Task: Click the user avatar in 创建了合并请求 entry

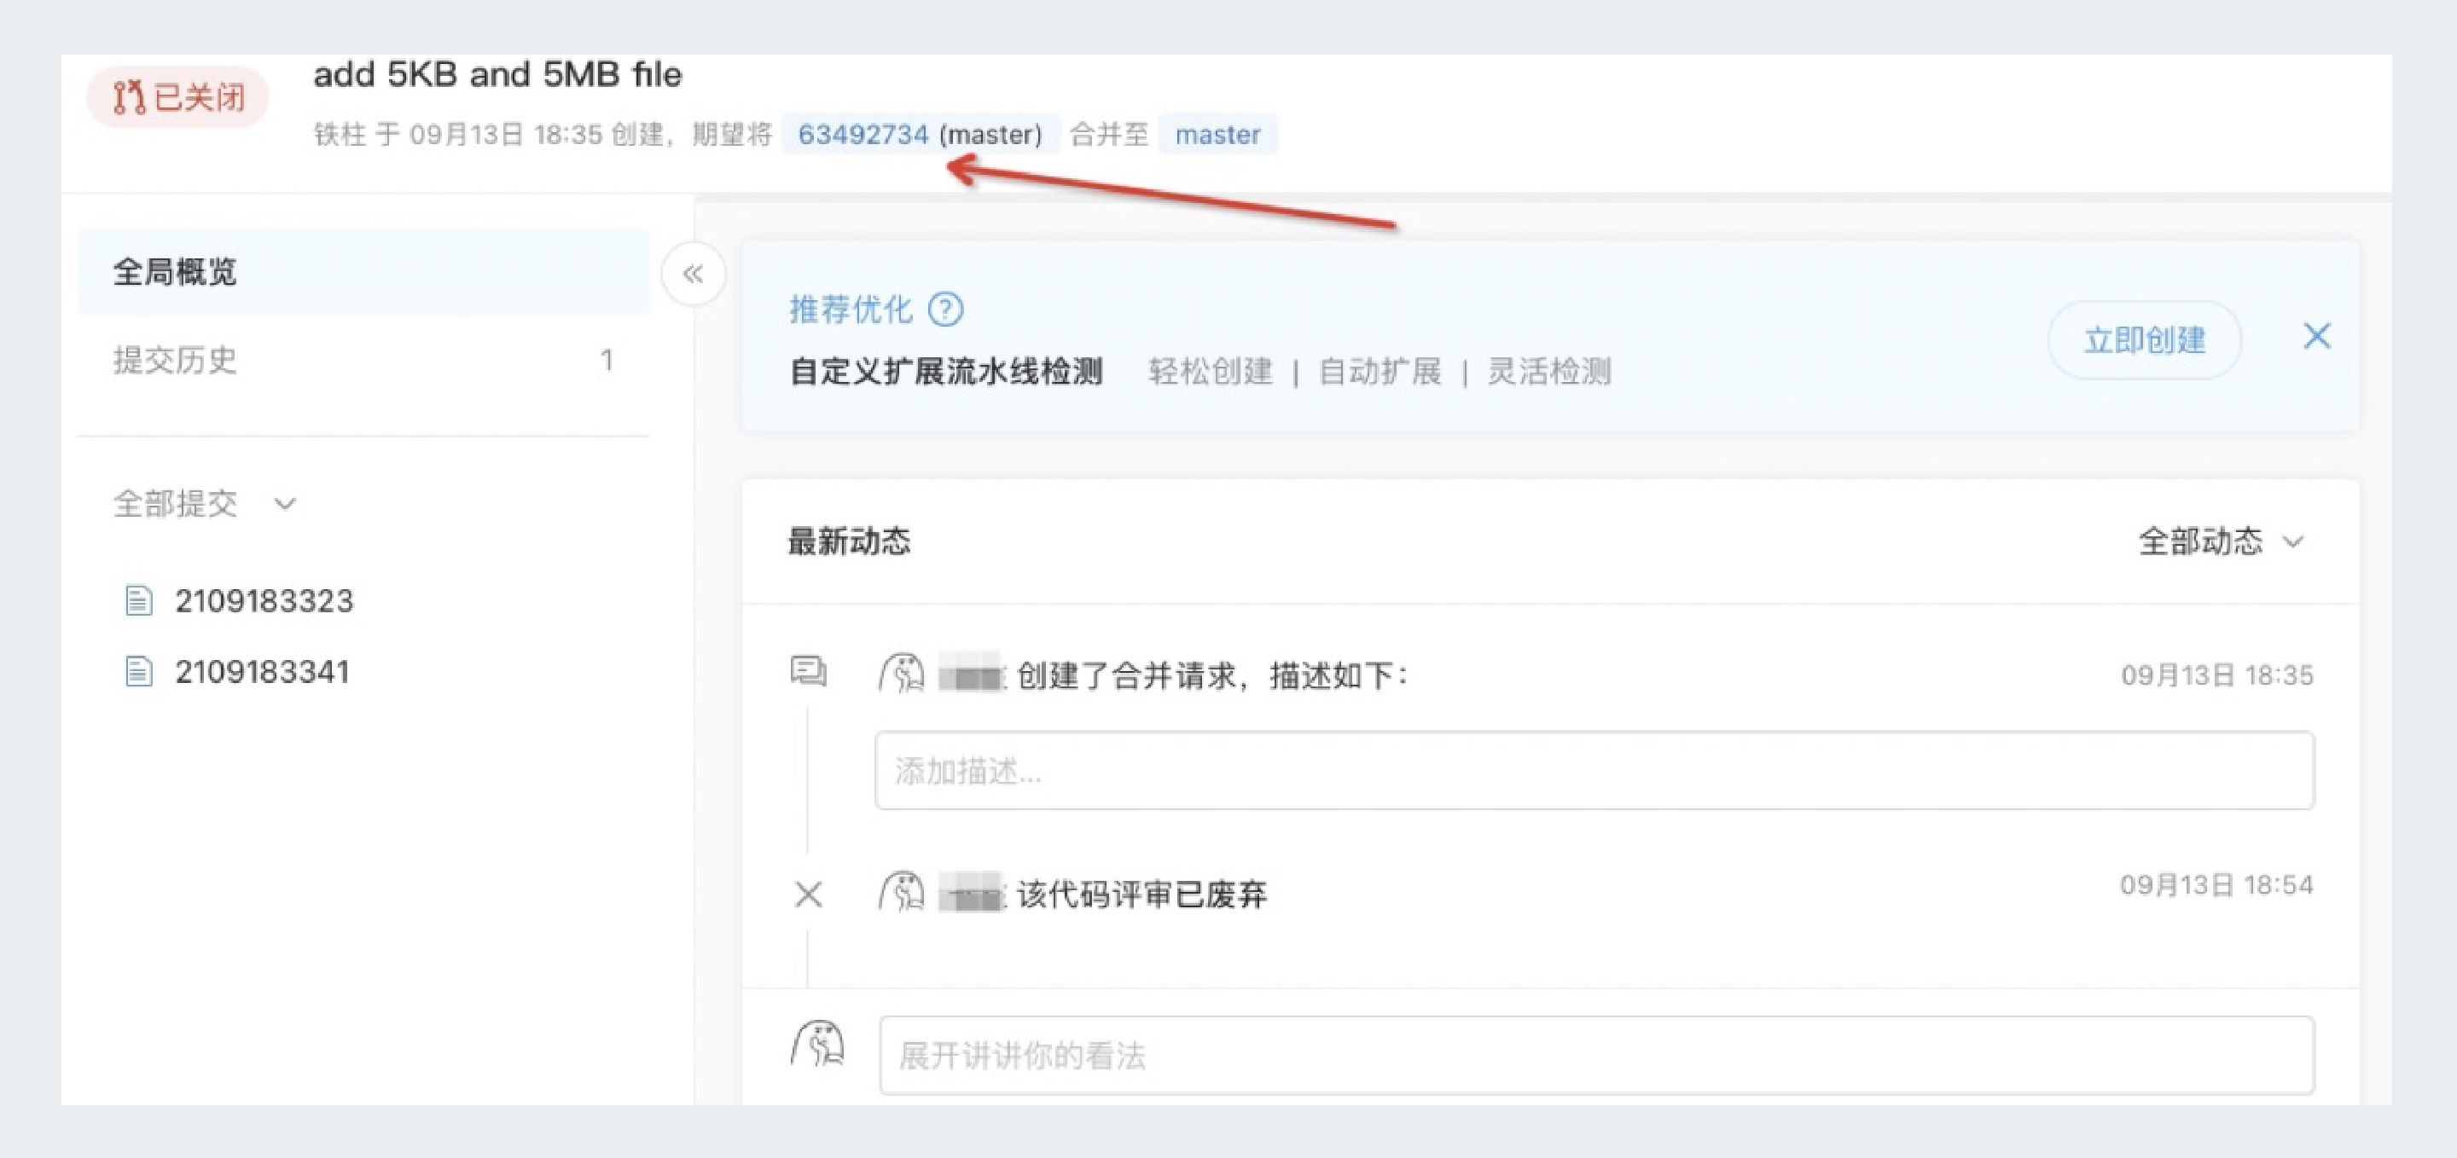Action: tap(902, 673)
